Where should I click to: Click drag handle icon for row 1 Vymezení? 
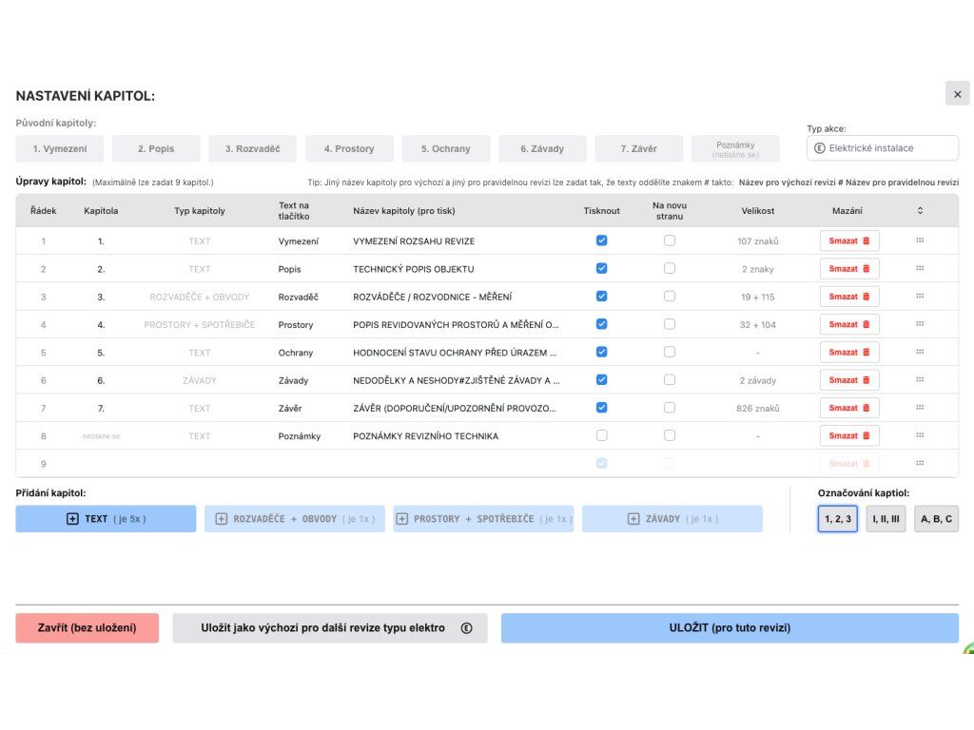[x=920, y=240]
